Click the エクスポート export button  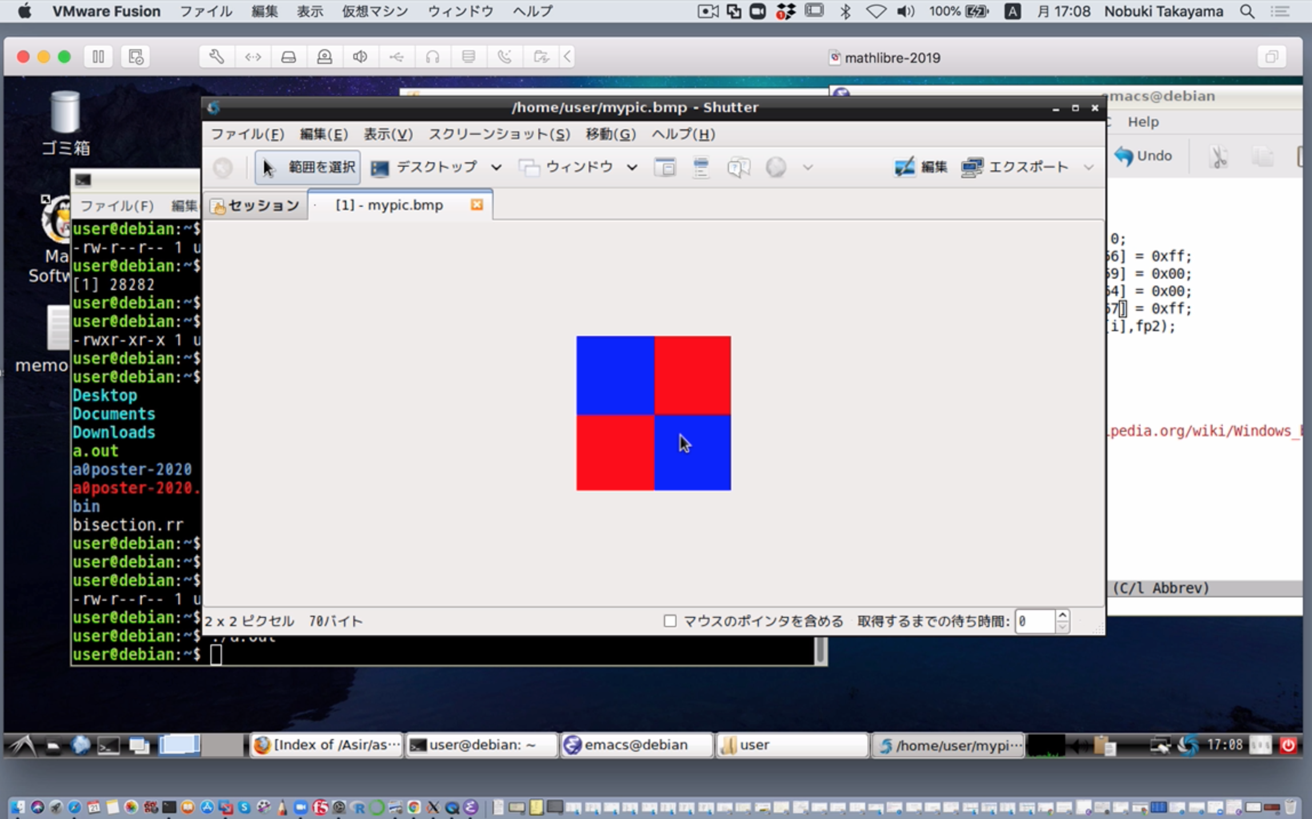pyautogui.click(x=1014, y=167)
